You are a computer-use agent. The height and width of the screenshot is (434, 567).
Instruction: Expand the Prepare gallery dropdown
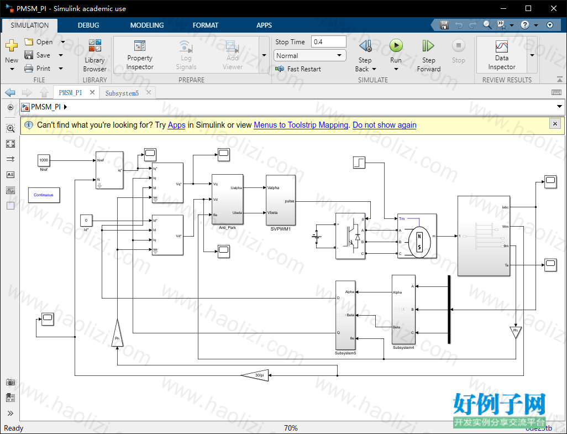pos(264,55)
